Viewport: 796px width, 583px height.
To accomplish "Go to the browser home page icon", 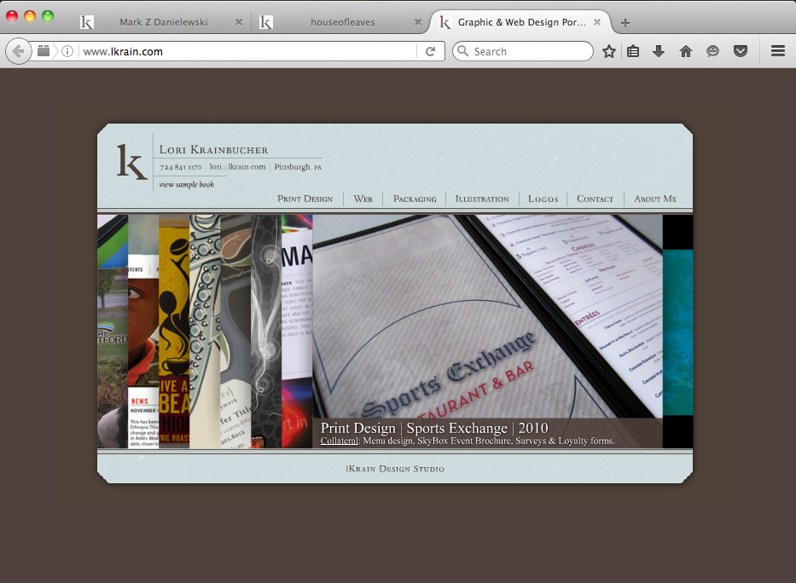I will pos(686,51).
